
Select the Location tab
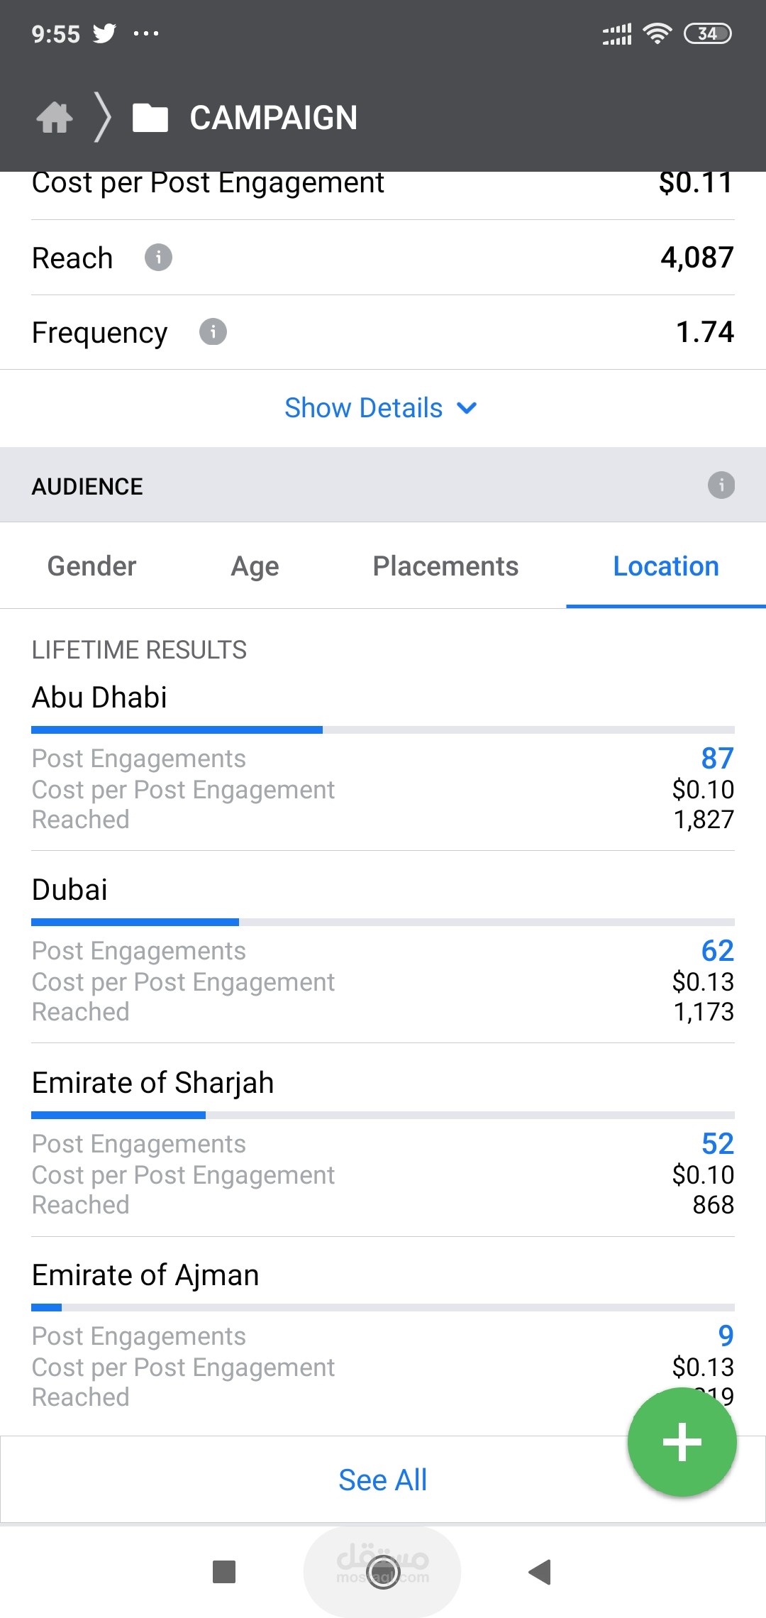point(665,566)
